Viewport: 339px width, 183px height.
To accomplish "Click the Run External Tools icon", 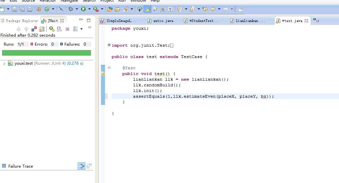I will pos(96,9).
